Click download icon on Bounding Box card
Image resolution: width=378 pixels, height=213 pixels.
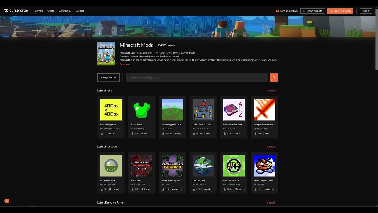163,133
